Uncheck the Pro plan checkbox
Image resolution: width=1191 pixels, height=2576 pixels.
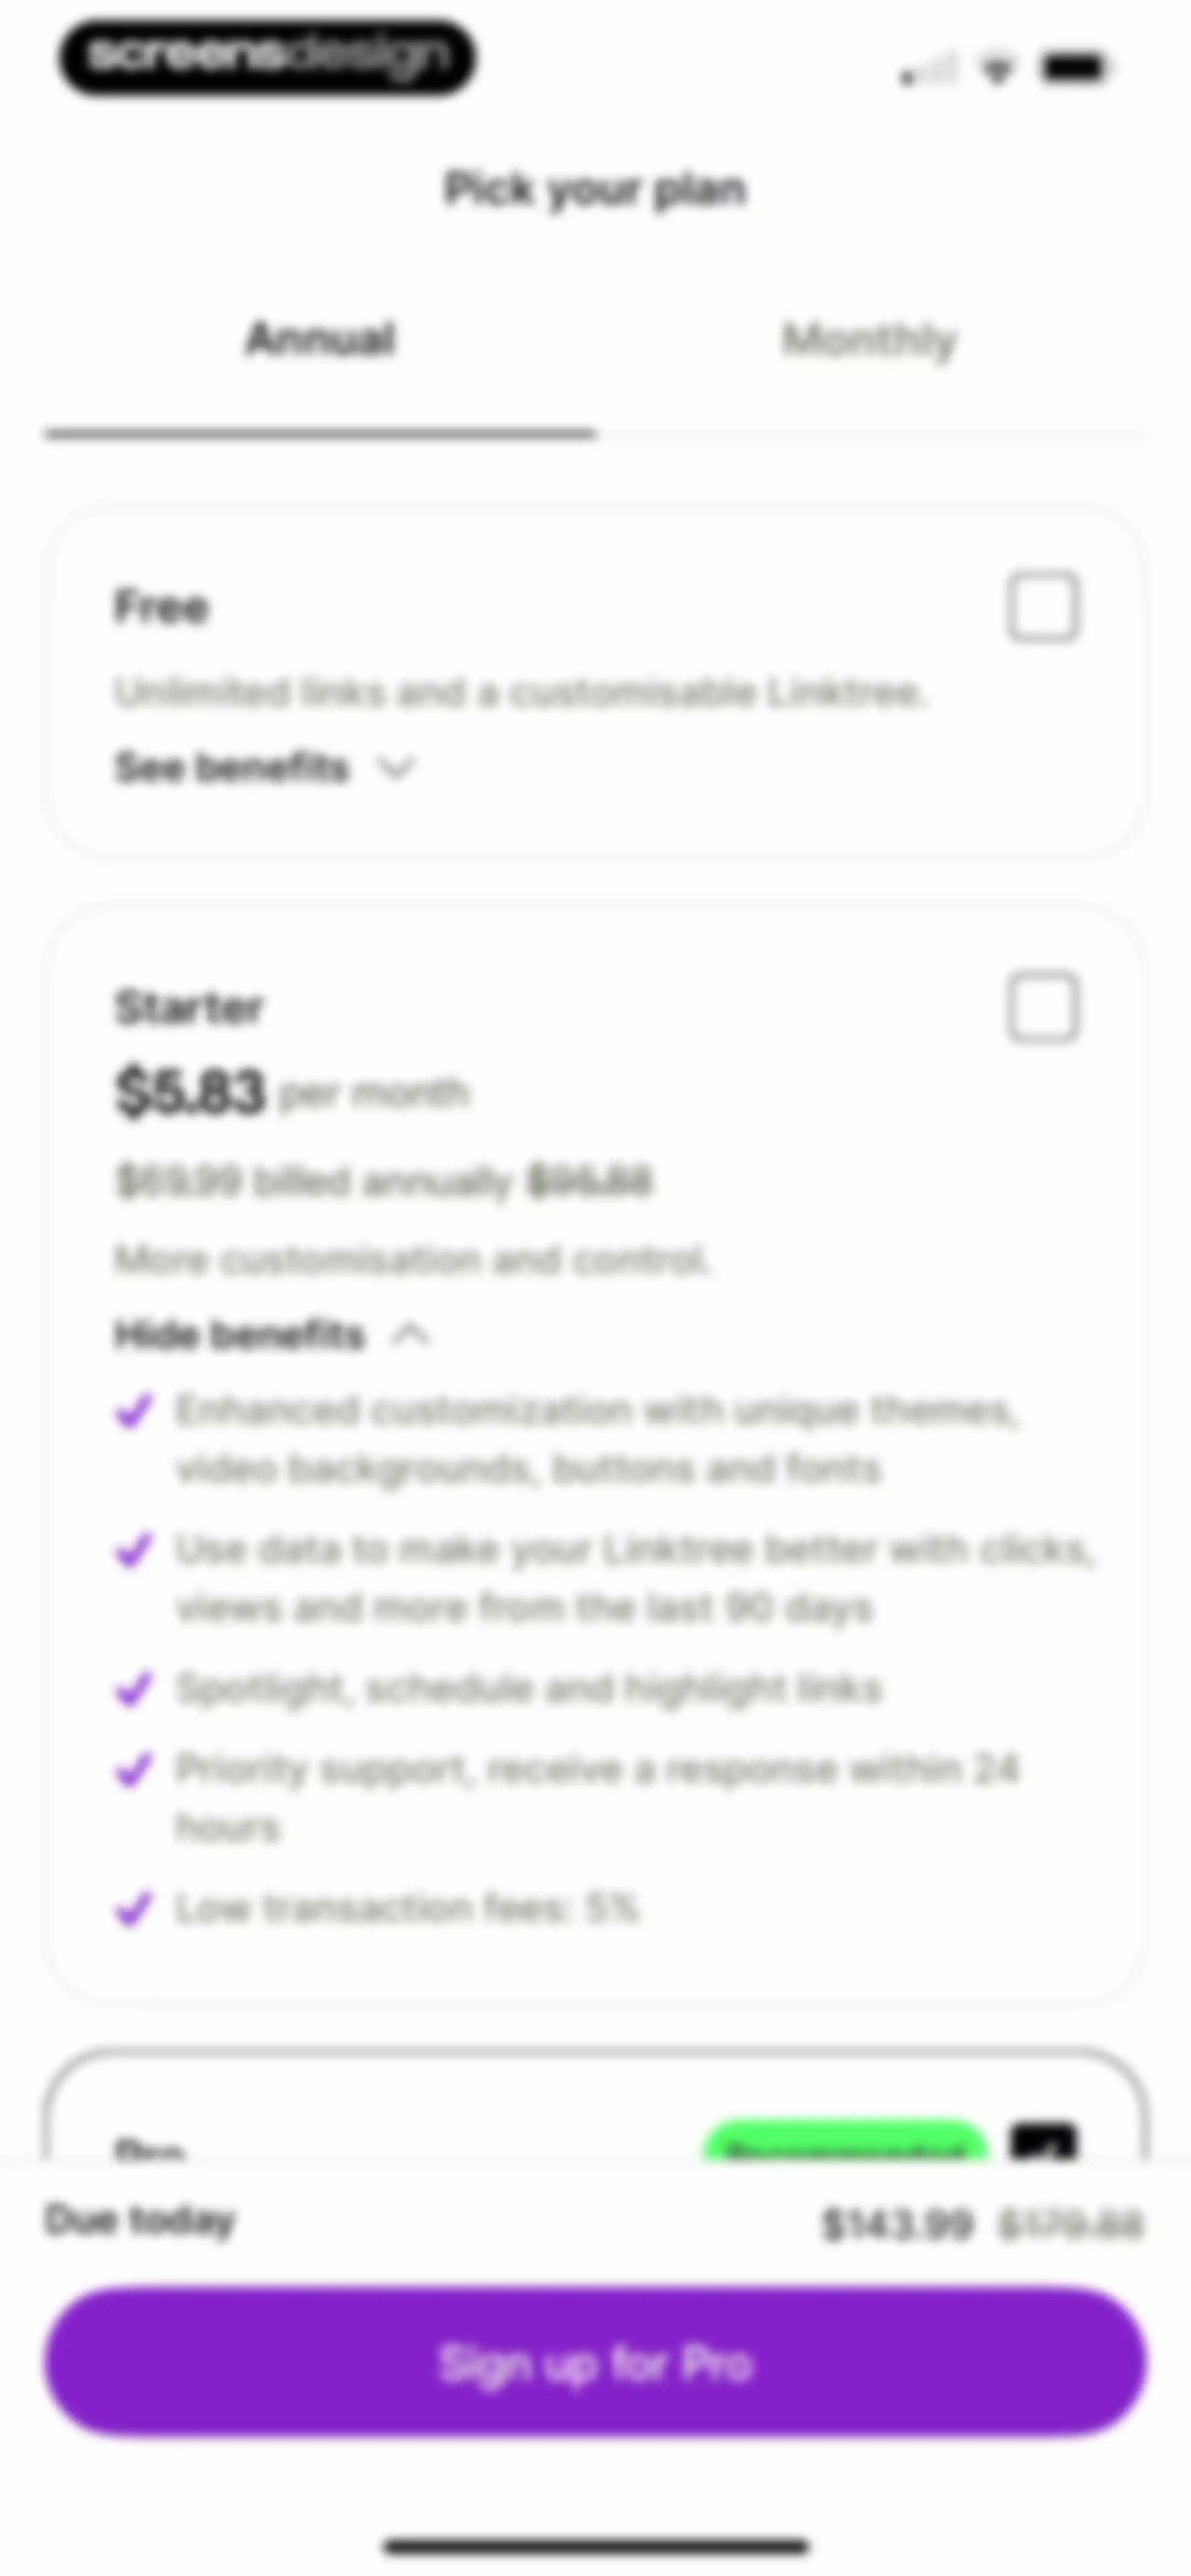point(1043,2142)
